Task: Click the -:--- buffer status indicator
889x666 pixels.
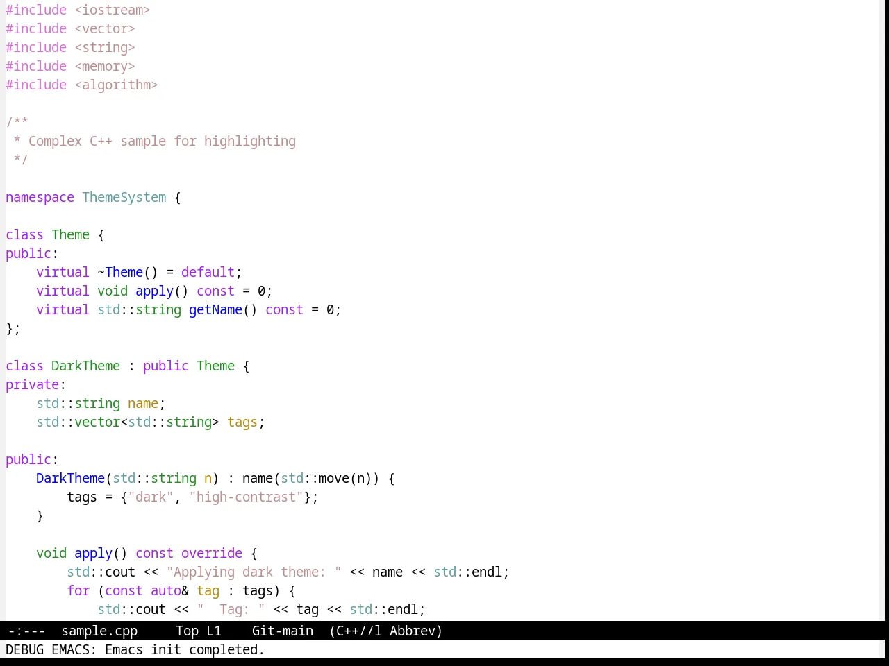Action: [x=26, y=631]
